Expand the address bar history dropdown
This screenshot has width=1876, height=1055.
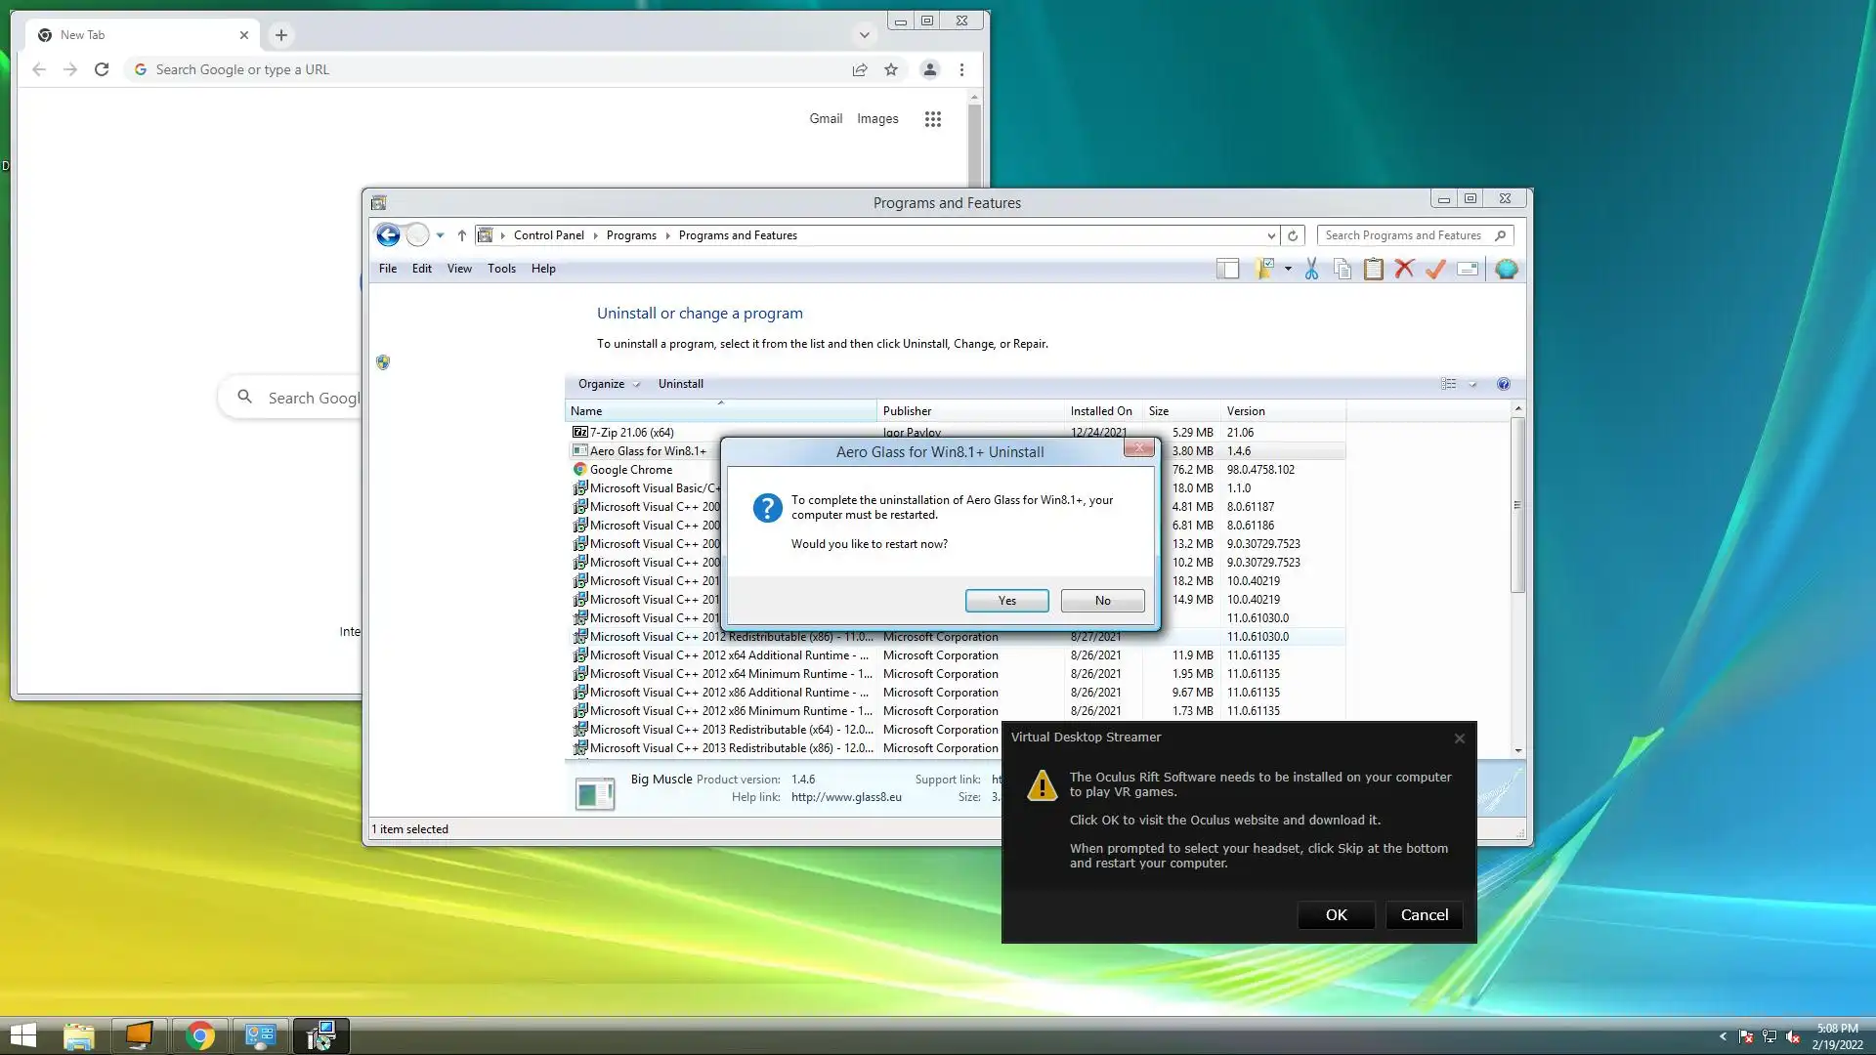pyautogui.click(x=1270, y=235)
